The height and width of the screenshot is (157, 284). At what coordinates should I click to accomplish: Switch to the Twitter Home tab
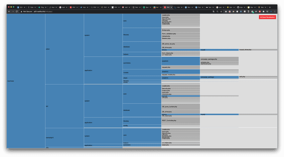[x=83, y=7]
